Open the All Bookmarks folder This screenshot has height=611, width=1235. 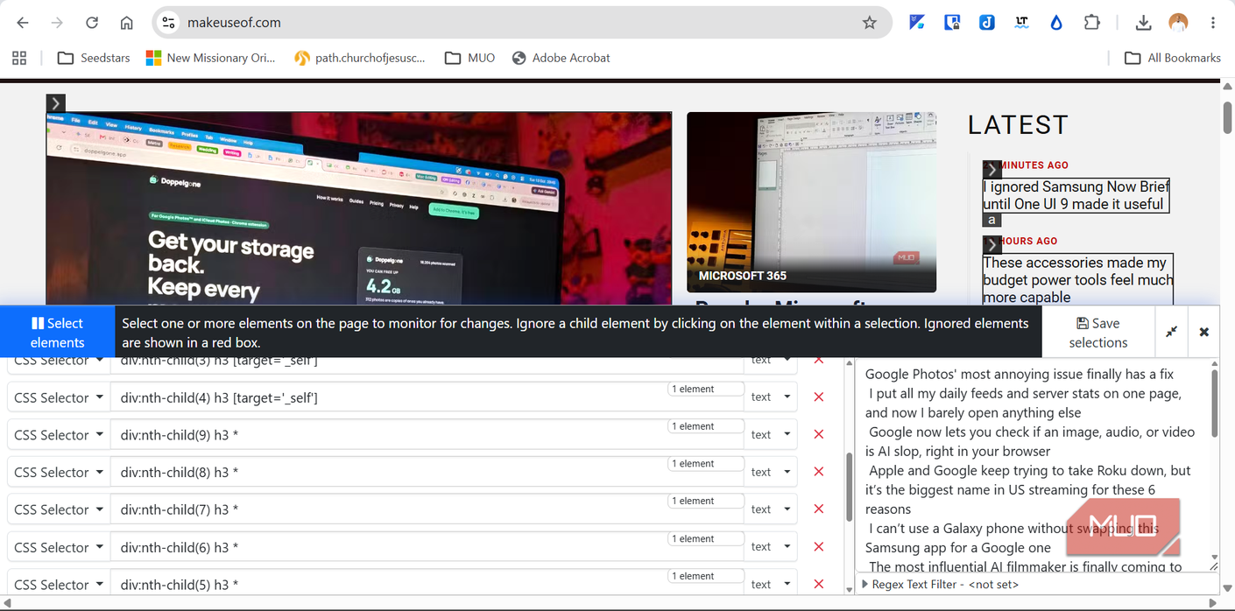click(x=1173, y=58)
